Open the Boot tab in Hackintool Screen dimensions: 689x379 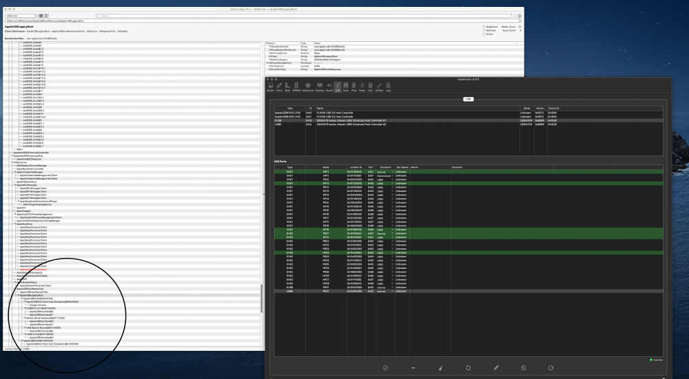(x=287, y=87)
